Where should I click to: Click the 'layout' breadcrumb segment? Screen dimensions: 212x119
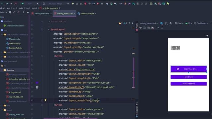[x=34, y=8]
